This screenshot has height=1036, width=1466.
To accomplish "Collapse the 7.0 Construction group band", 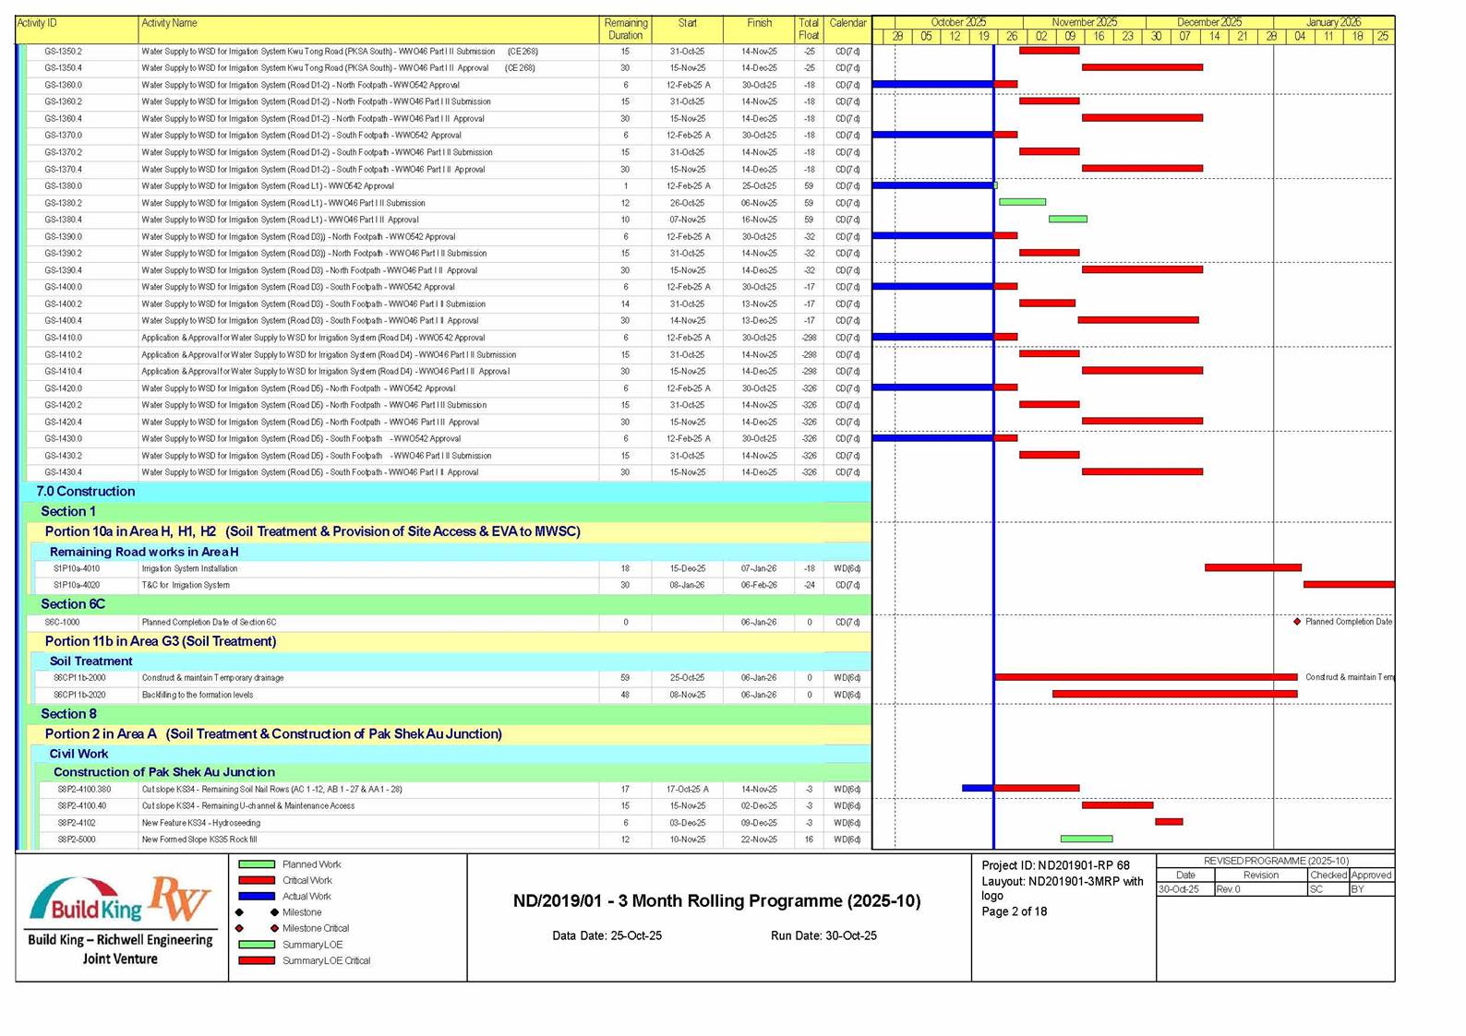I will pyautogui.click(x=86, y=492).
